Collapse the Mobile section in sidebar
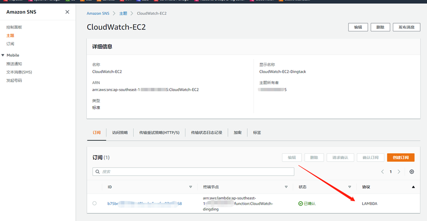Screen dimensions: 427x221 click(x=3, y=55)
